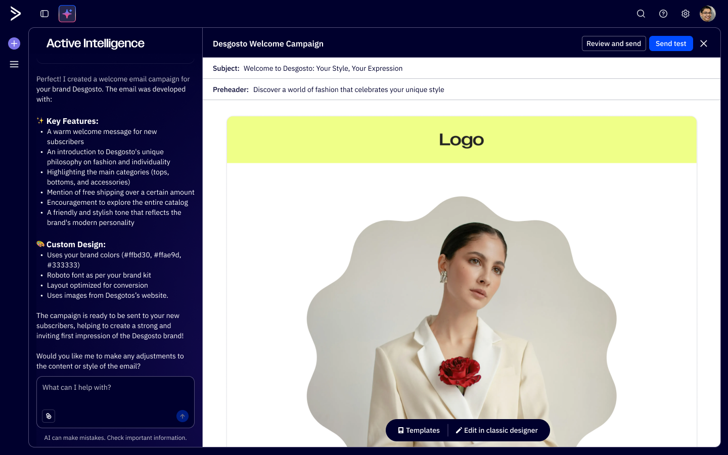Click the Review and send button

pos(614,43)
